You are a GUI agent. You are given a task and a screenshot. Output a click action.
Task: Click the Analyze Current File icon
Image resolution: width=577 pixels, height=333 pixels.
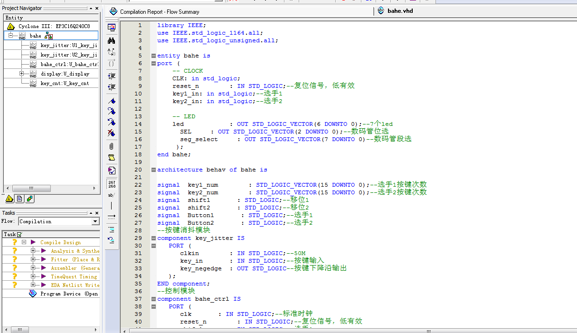112,170
